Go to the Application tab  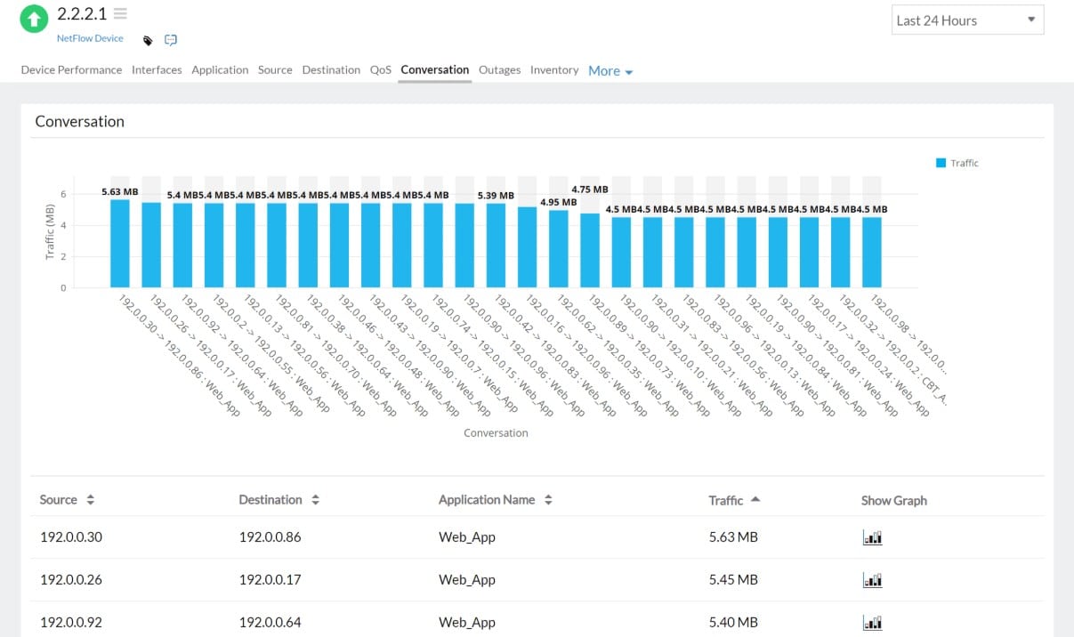pos(220,69)
